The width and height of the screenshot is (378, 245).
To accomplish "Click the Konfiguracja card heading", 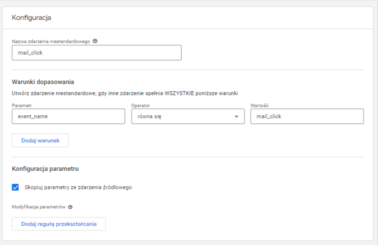I will (x=31, y=17).
